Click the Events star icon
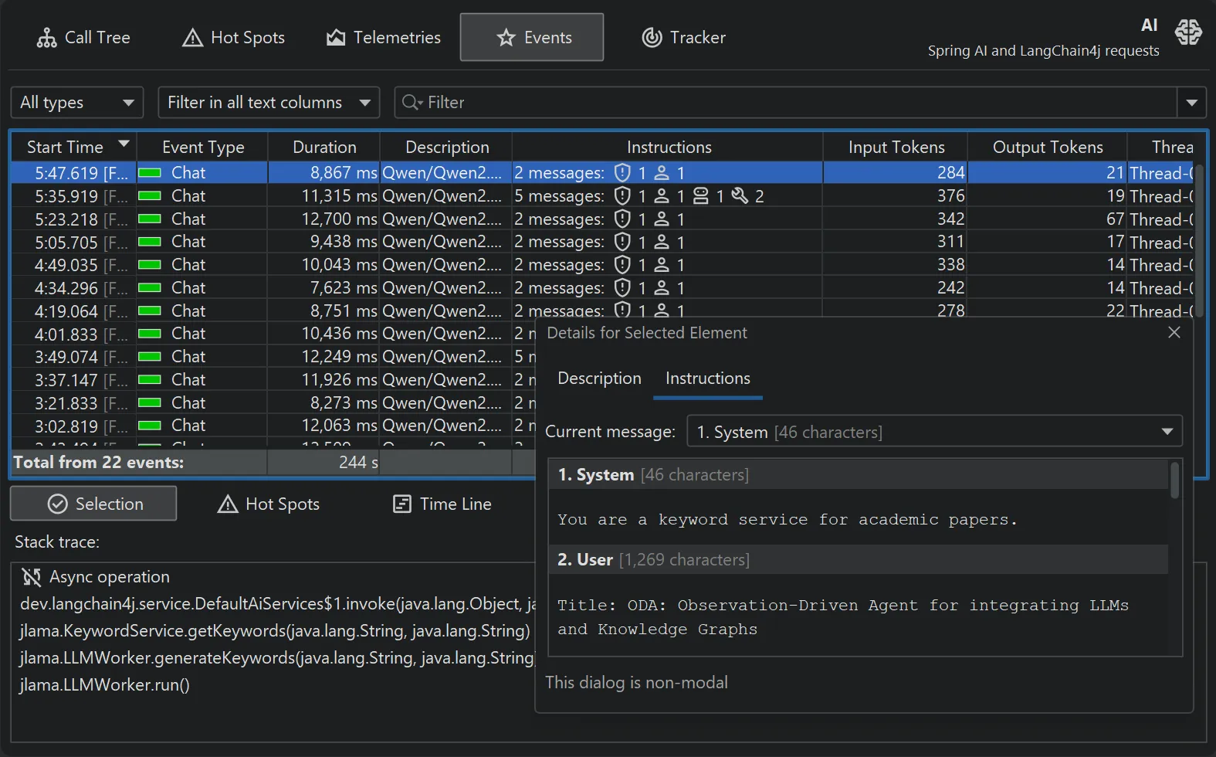1216x757 pixels. (x=506, y=37)
